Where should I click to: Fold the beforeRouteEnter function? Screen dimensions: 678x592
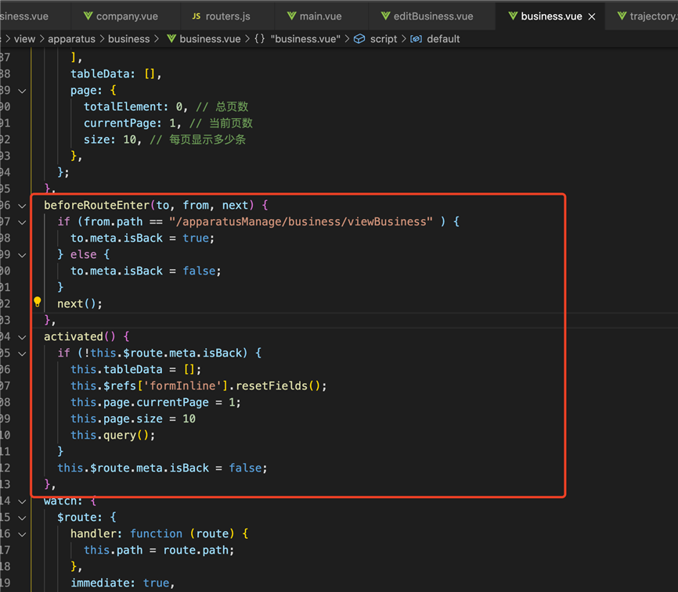pyautogui.click(x=22, y=206)
